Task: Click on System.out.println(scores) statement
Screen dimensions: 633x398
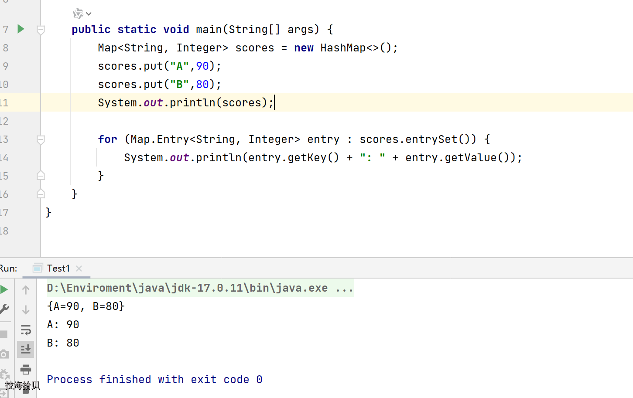Action: [186, 103]
